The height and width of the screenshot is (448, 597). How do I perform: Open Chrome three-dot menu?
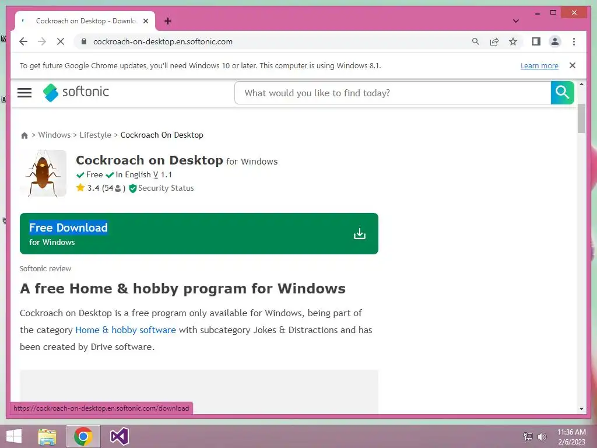(x=574, y=41)
